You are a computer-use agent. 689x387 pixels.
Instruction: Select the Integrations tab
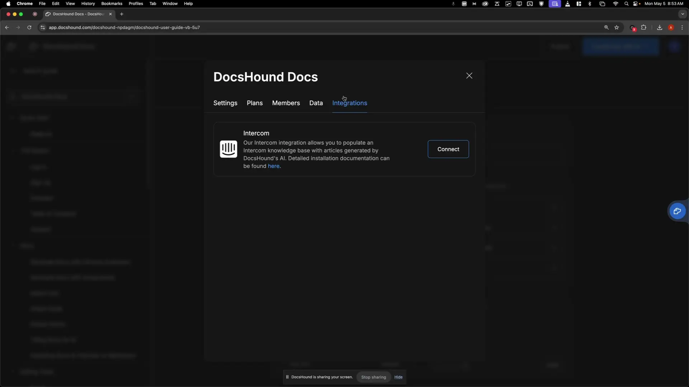[350, 103]
